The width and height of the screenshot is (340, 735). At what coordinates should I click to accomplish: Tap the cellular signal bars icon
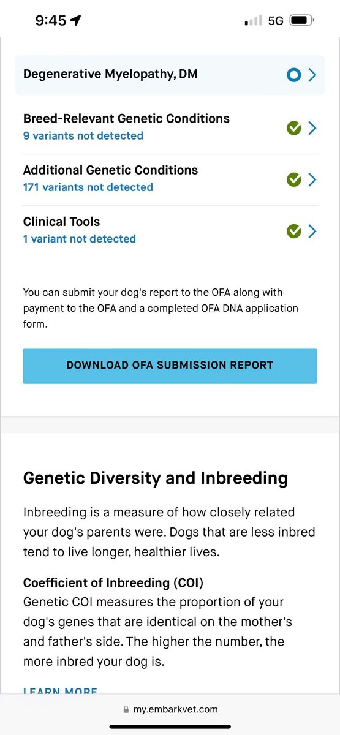253,21
